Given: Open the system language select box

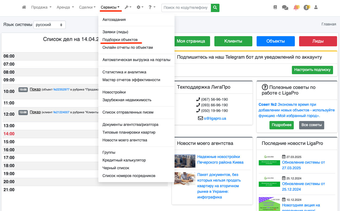Looking at the screenshot, I should click(x=49, y=25).
